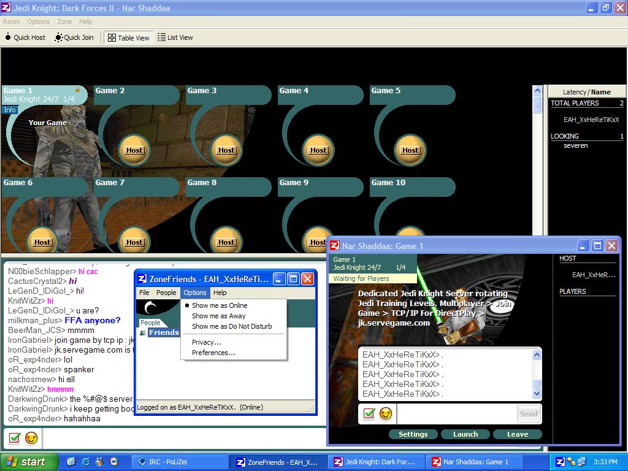
Task: Host Game 2 table
Action: [x=134, y=150]
